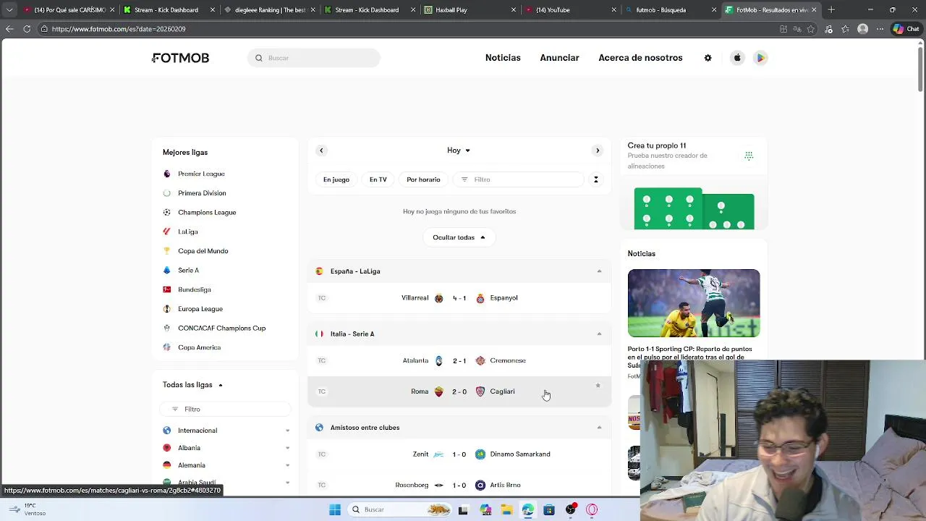Open the Villarreal 4 - 1 Espanyol match score
The height and width of the screenshot is (521, 926).
tap(459, 298)
